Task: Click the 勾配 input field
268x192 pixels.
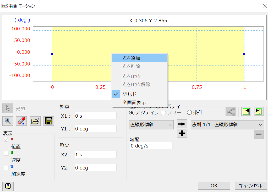Action: click(x=151, y=146)
